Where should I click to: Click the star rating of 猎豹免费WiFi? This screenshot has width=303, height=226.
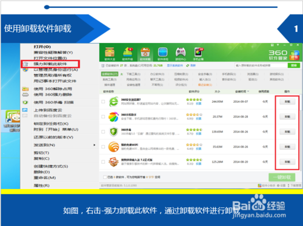(x=194, y=144)
